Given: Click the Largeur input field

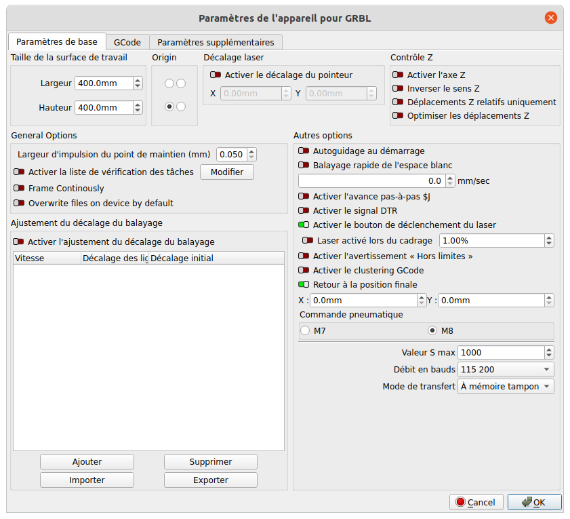Looking at the screenshot, I should [x=104, y=83].
